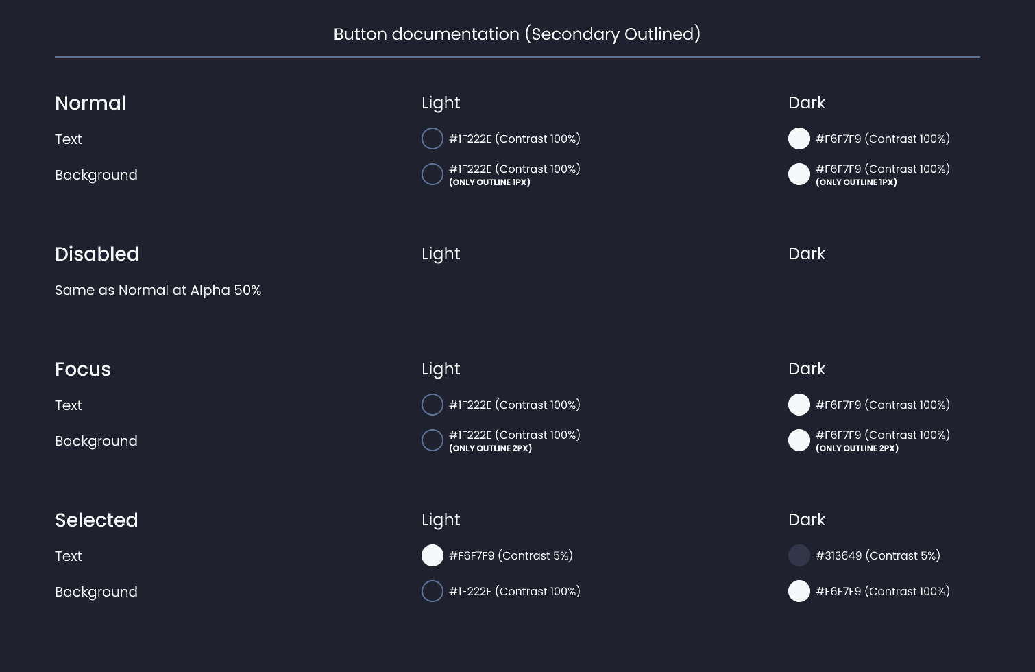1035x672 pixels.
Task: Select the Selected Dark background swatch #F6F7F9
Action: tap(799, 591)
